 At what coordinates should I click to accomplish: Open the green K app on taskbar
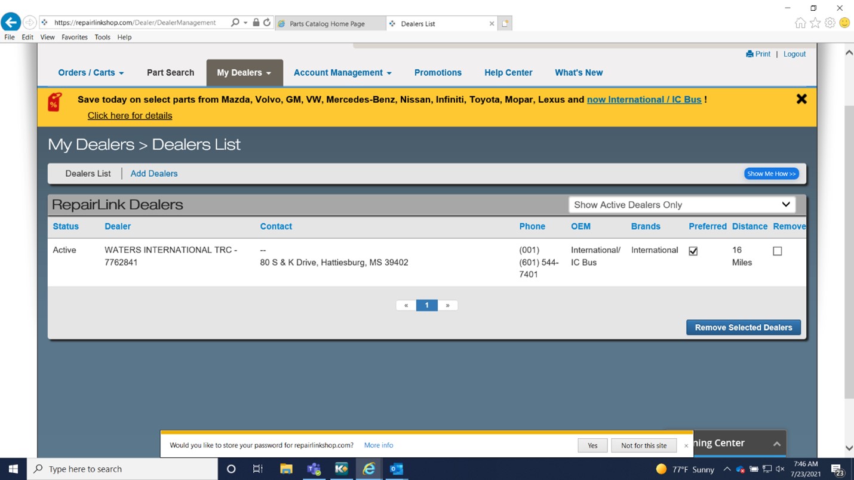coord(341,469)
